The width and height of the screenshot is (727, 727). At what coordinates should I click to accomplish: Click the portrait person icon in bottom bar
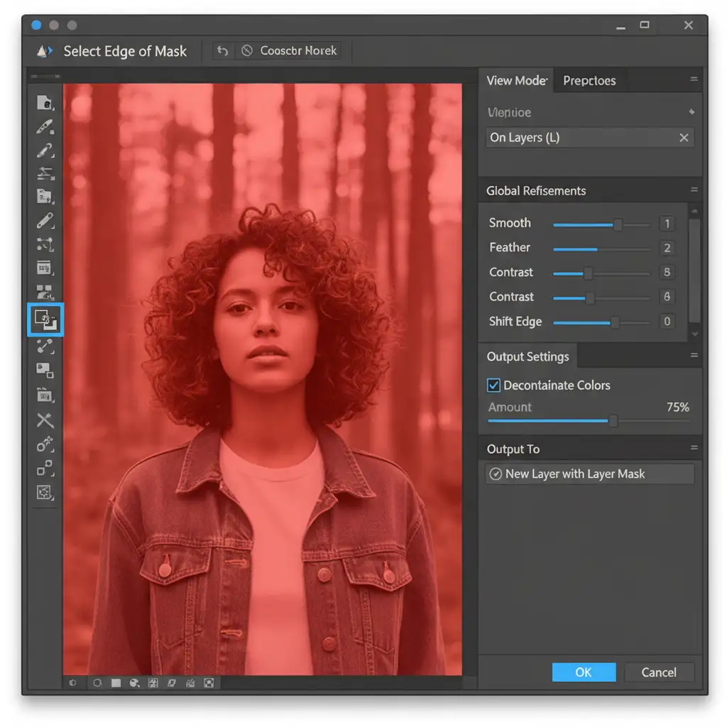pyautogui.click(x=208, y=683)
